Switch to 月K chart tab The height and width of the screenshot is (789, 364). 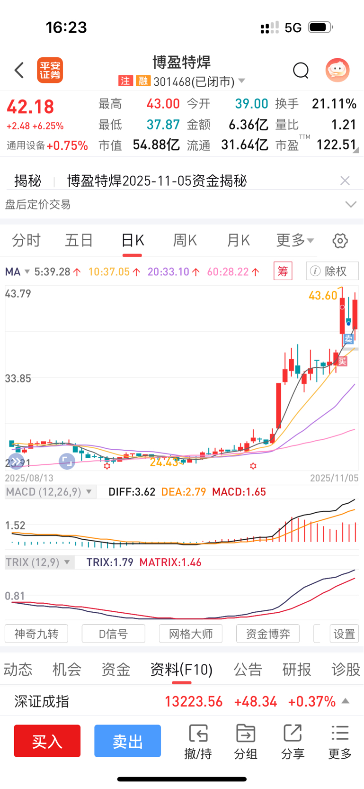coord(238,240)
